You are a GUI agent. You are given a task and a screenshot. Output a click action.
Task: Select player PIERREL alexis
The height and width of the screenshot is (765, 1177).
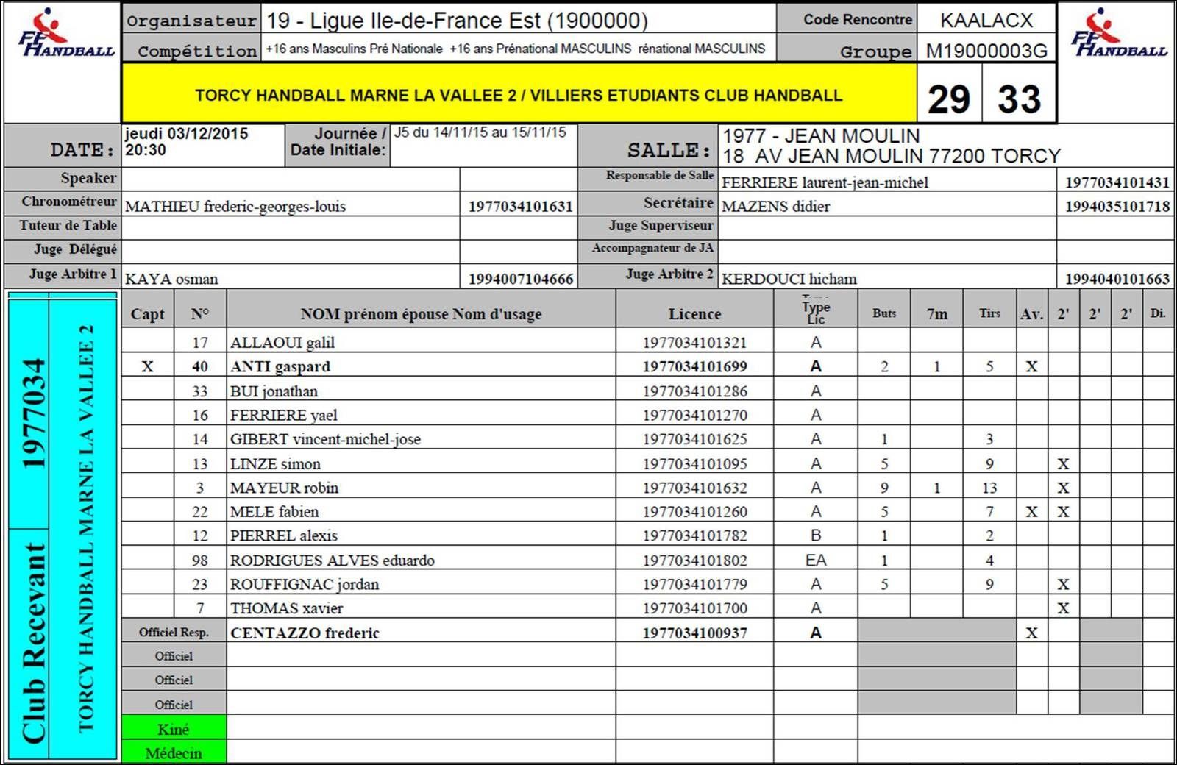point(284,535)
